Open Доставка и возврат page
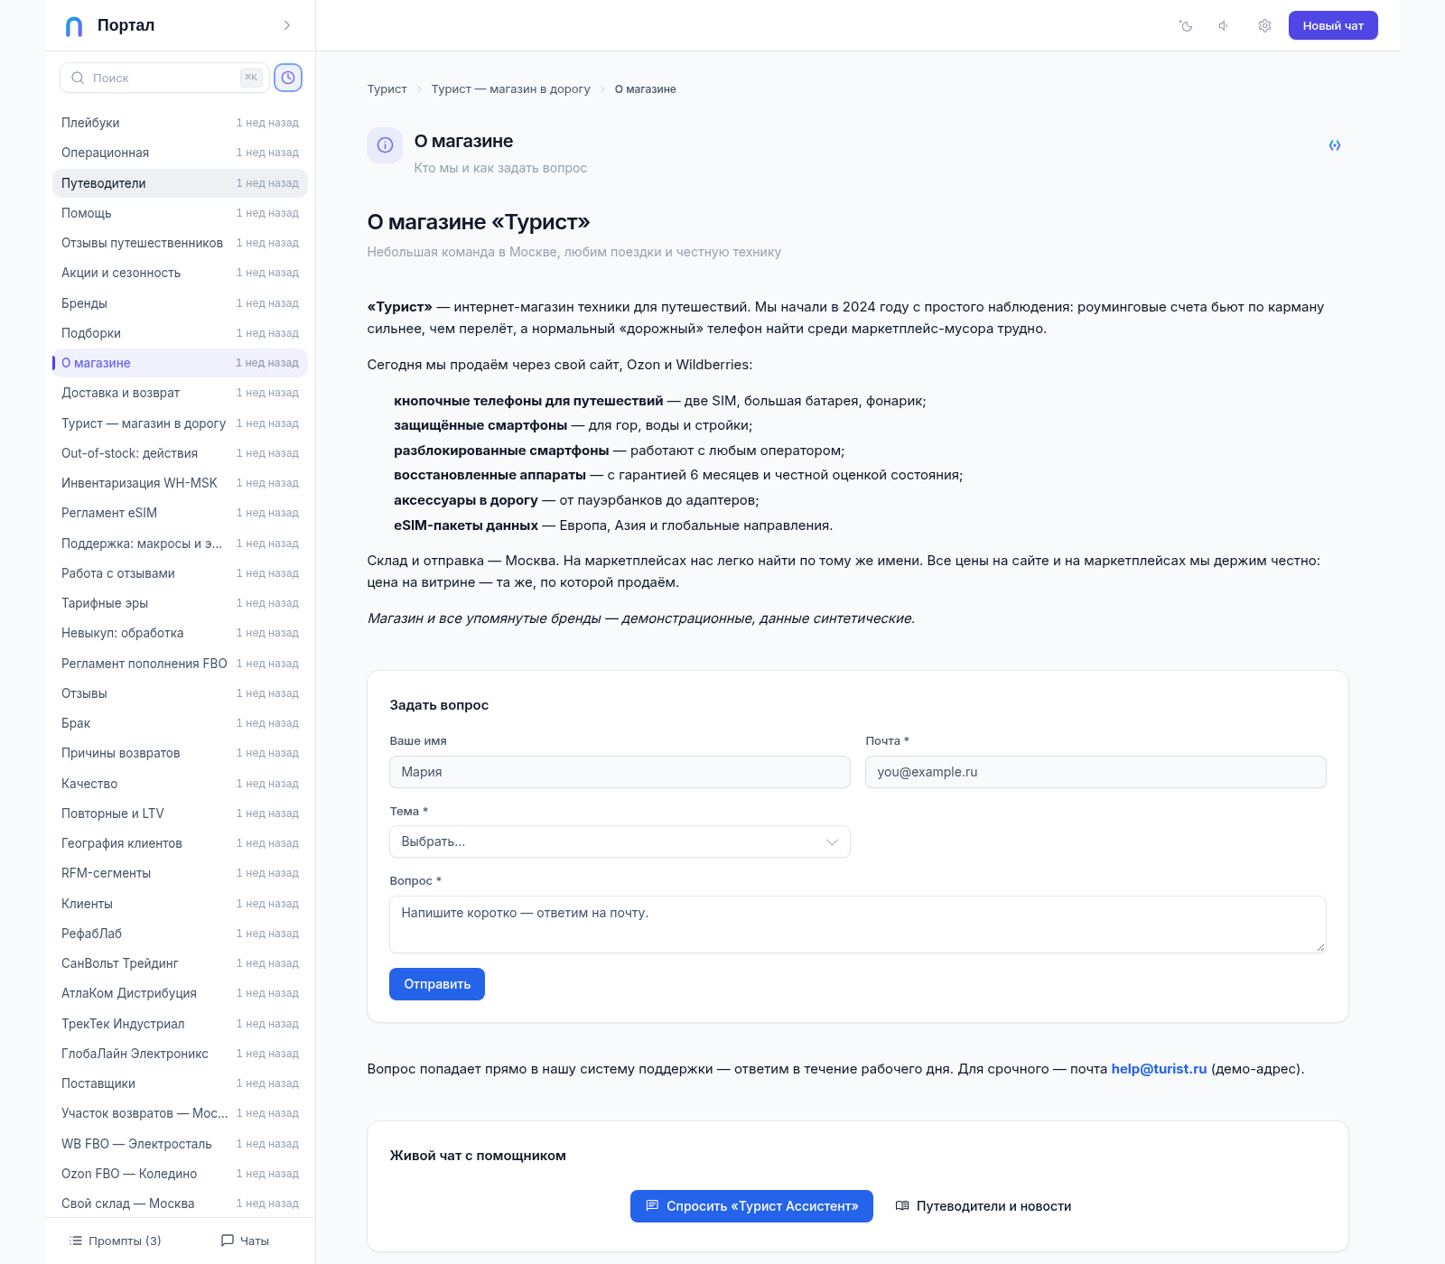Viewport: 1445px width, 1264px height. [x=181, y=393]
